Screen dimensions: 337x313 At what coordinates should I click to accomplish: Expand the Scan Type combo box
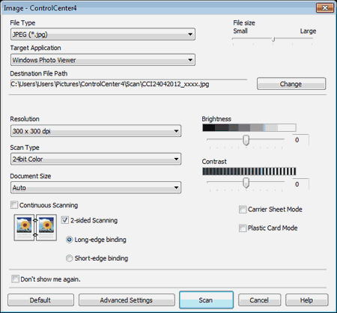tap(96, 159)
